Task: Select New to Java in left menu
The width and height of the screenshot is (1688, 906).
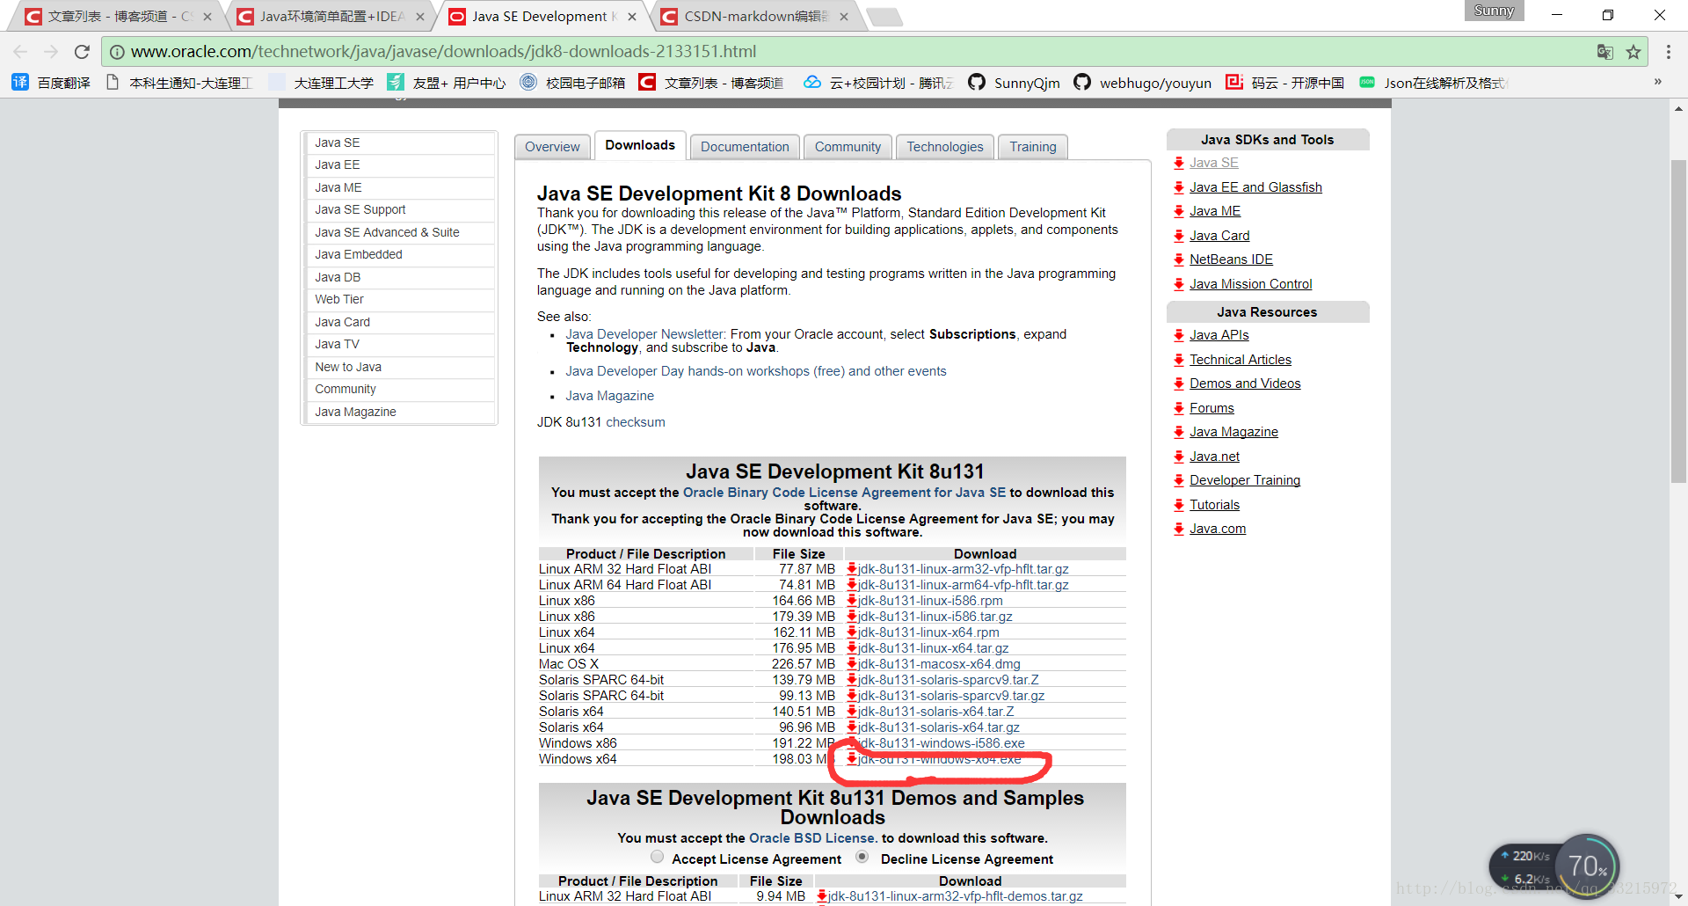Action: coord(400,367)
